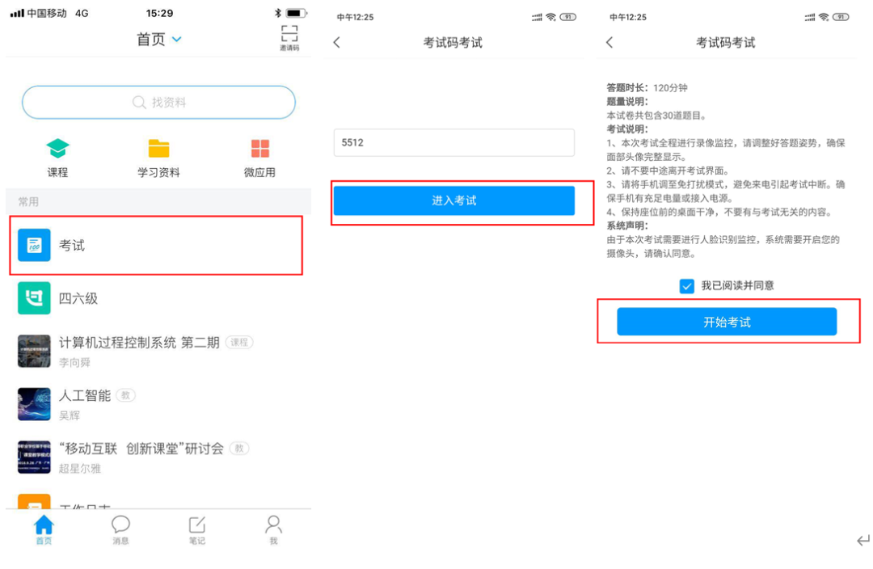873x569 pixels.
Task: Switch to the 笔记 tab
Action: click(x=196, y=529)
